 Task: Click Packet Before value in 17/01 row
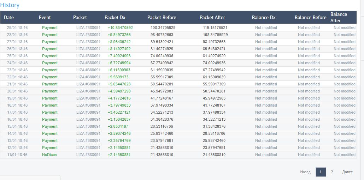point(162,112)
